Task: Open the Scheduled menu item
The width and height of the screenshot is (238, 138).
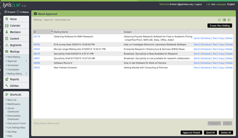Action: point(13,65)
